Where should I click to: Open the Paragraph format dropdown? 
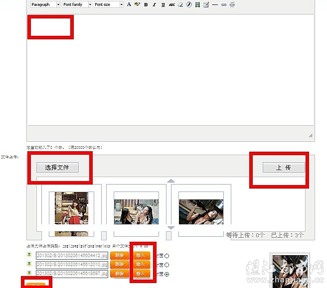coord(45,4)
